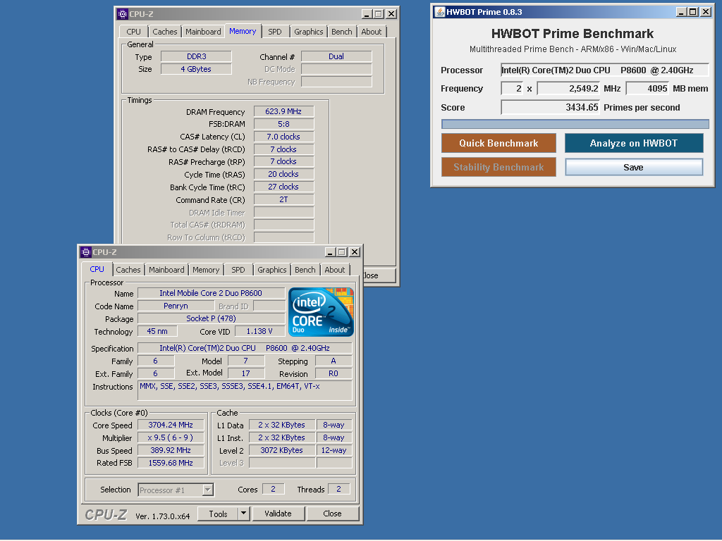722x541 pixels.
Task: Start the Quick Benchmark in HWBOT Prime
Action: pos(498,143)
